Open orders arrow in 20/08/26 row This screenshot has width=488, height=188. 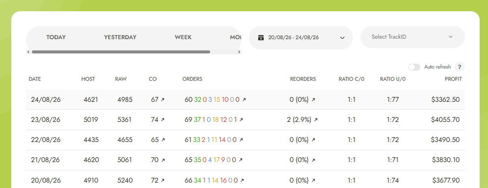coord(242,180)
